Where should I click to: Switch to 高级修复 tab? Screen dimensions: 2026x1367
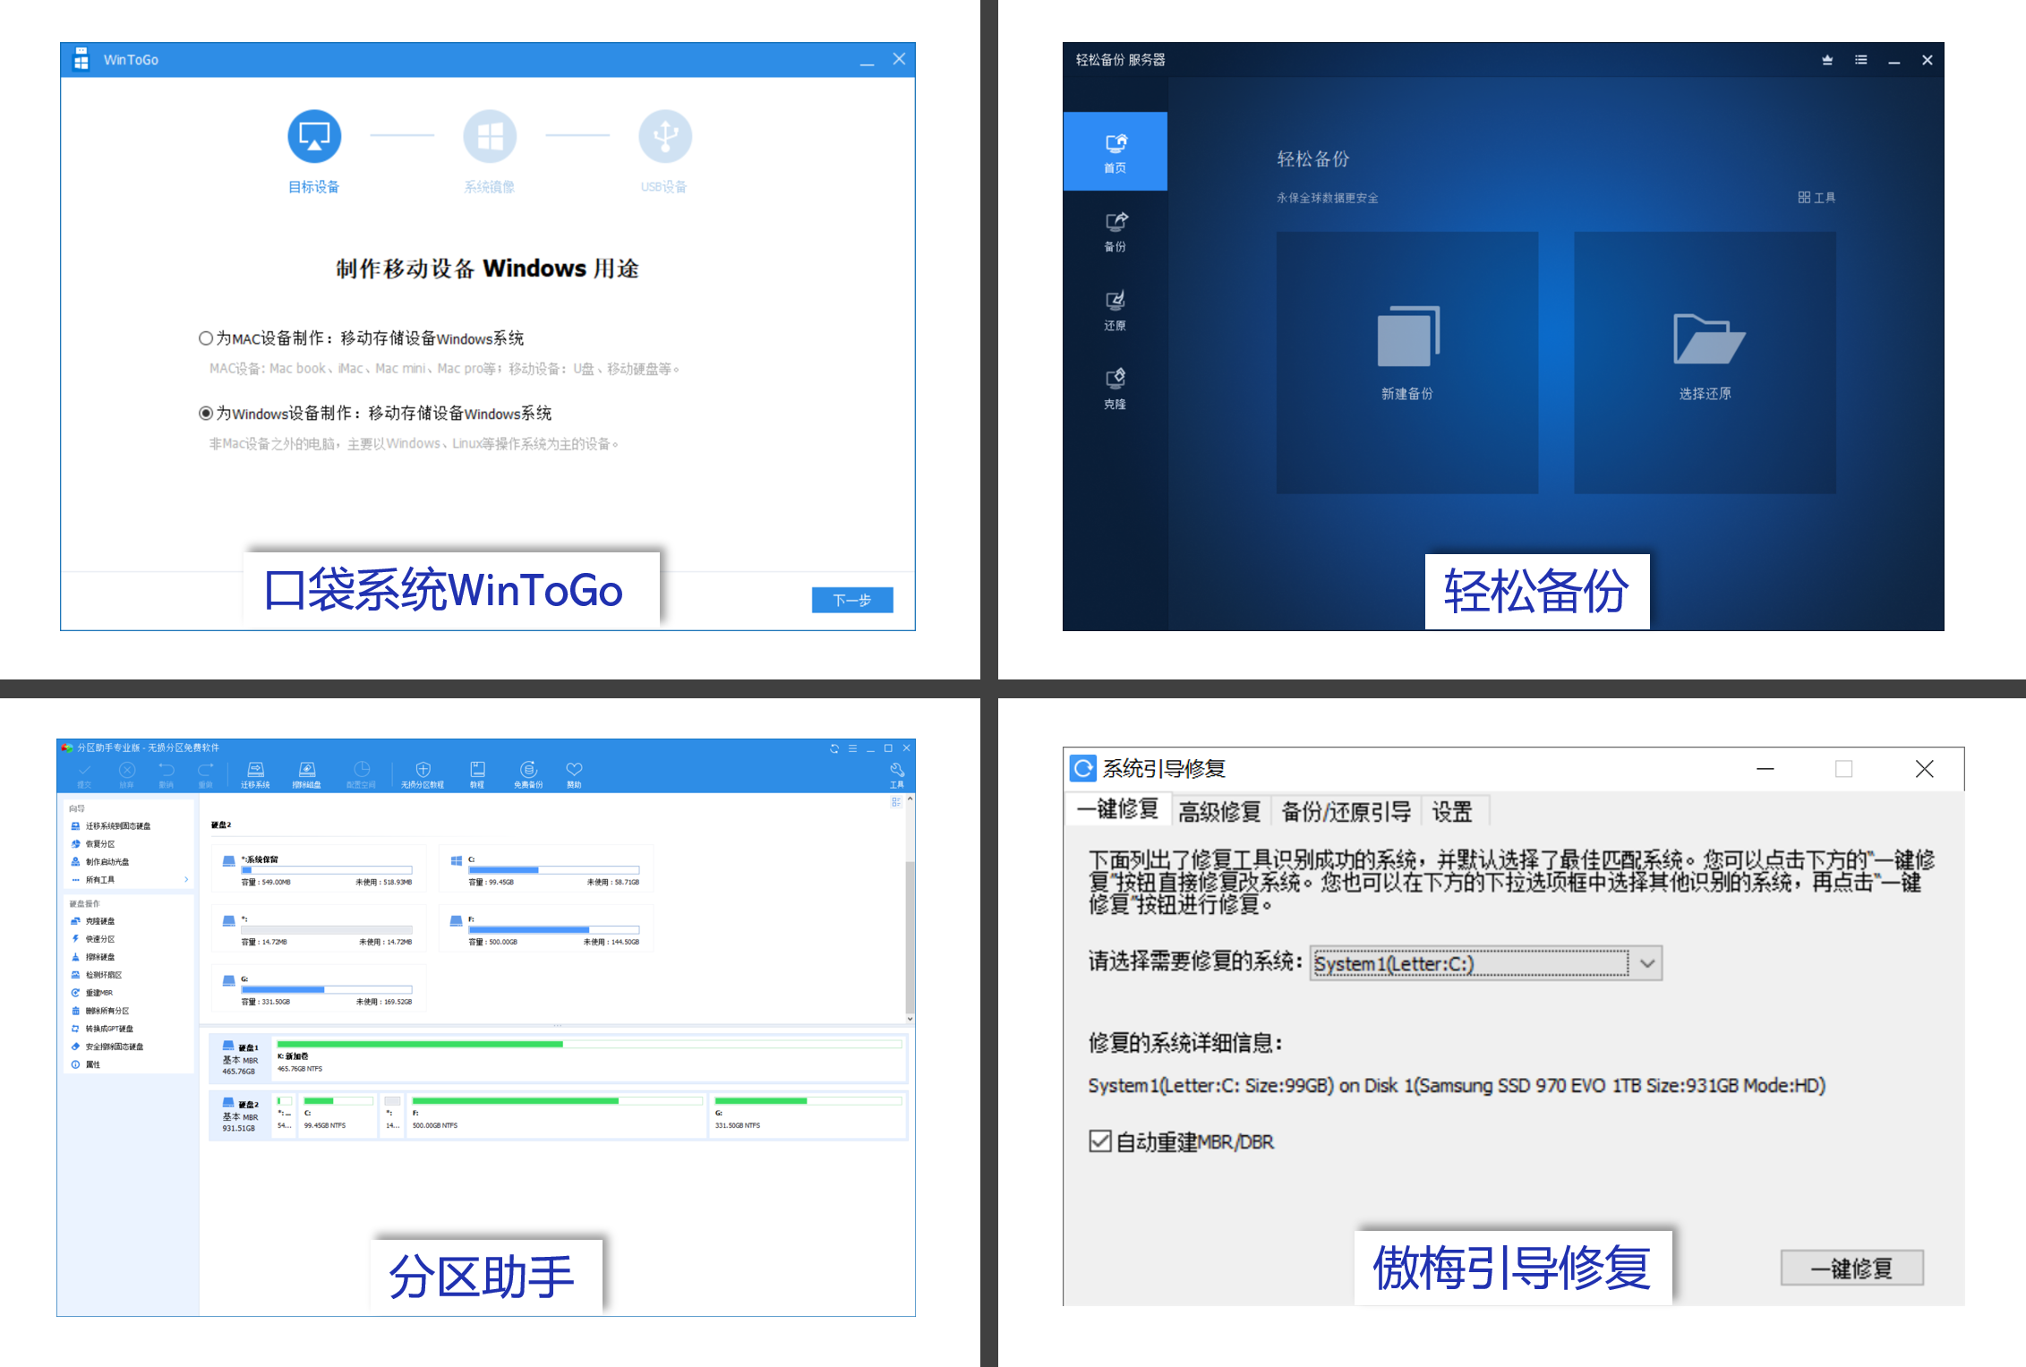[x=1219, y=812]
